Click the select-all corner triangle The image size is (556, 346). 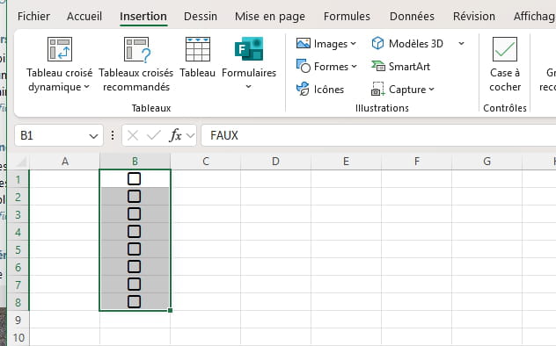[x=22, y=162]
